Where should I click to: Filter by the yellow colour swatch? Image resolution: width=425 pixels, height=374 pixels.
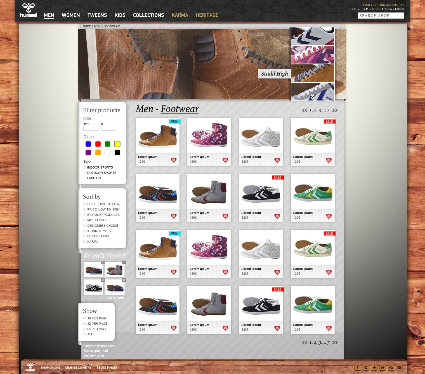click(x=117, y=144)
